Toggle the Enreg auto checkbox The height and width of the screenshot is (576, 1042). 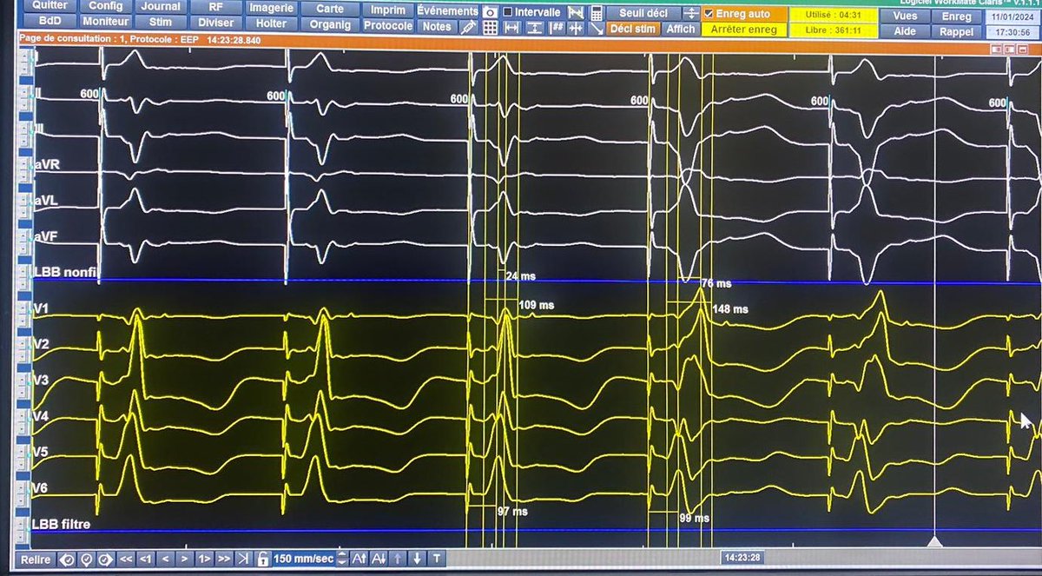(709, 14)
